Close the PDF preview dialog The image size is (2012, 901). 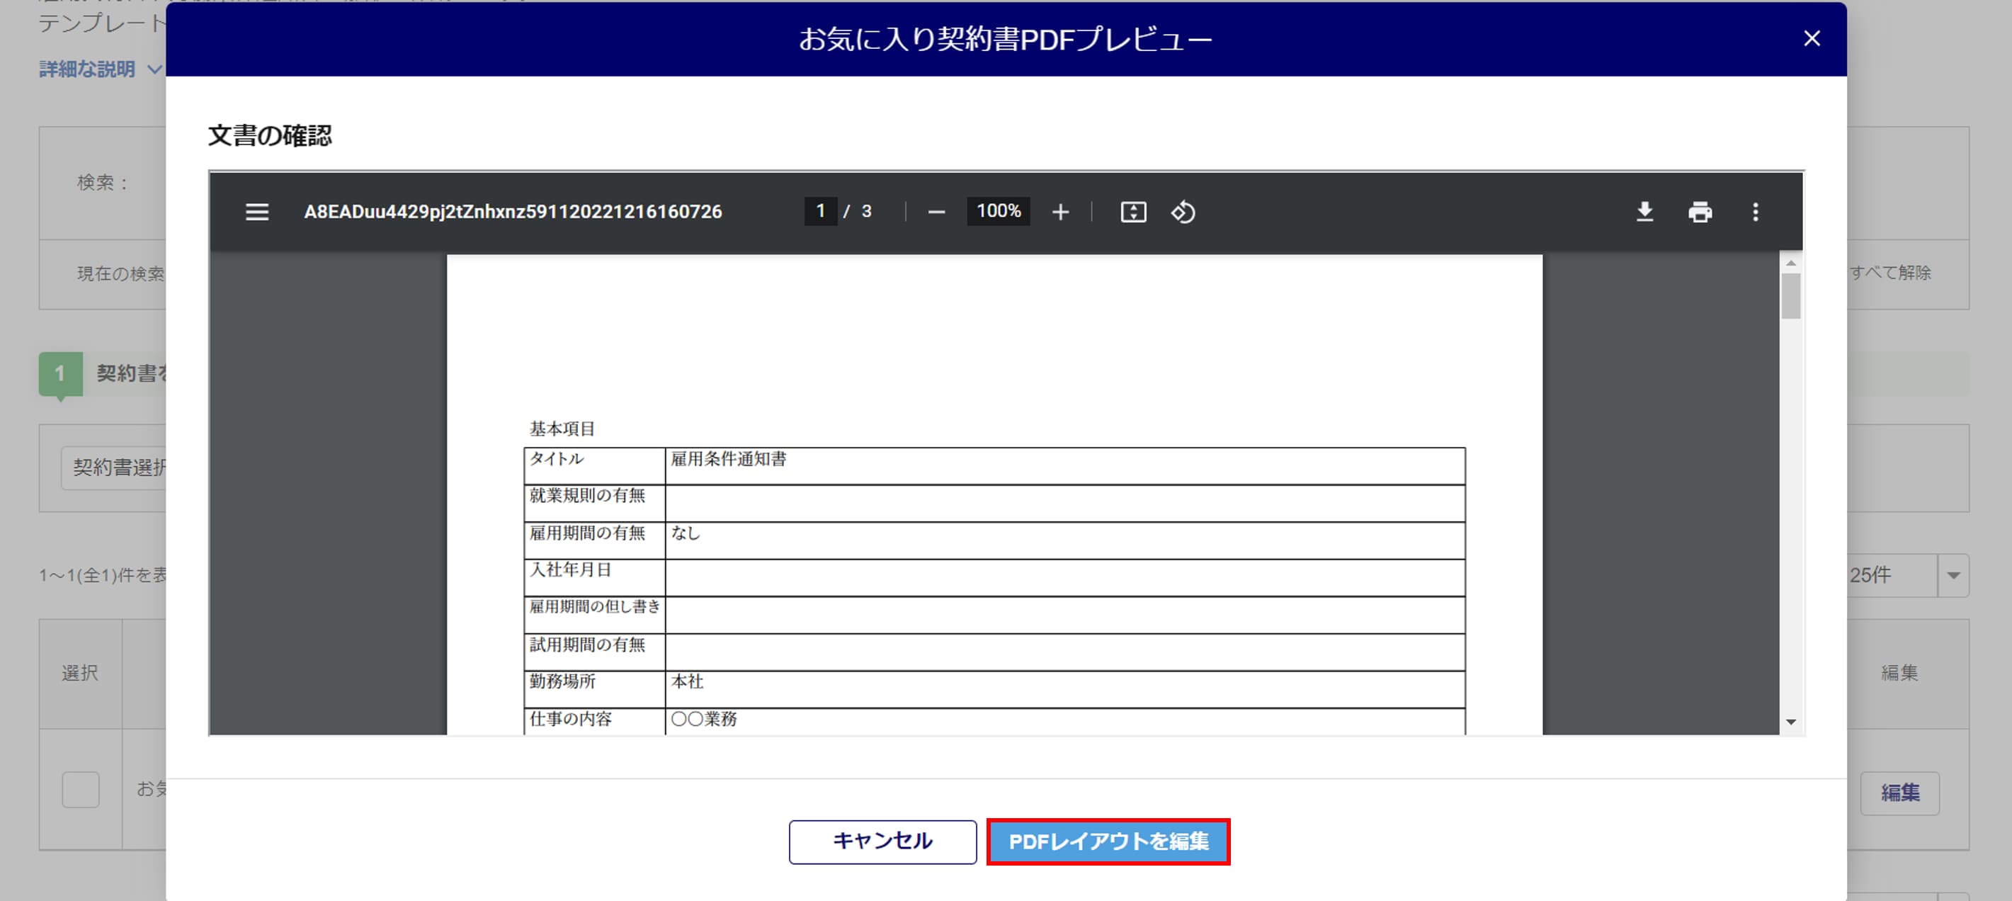pyautogui.click(x=1812, y=38)
